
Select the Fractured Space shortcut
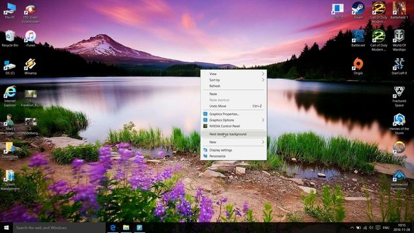pos(399,96)
